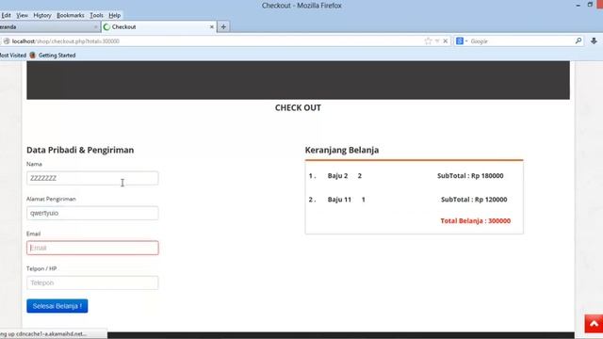Image resolution: width=603 pixels, height=339 pixels.
Task: Click the Keranjang Belanja heading
Action: (x=342, y=150)
